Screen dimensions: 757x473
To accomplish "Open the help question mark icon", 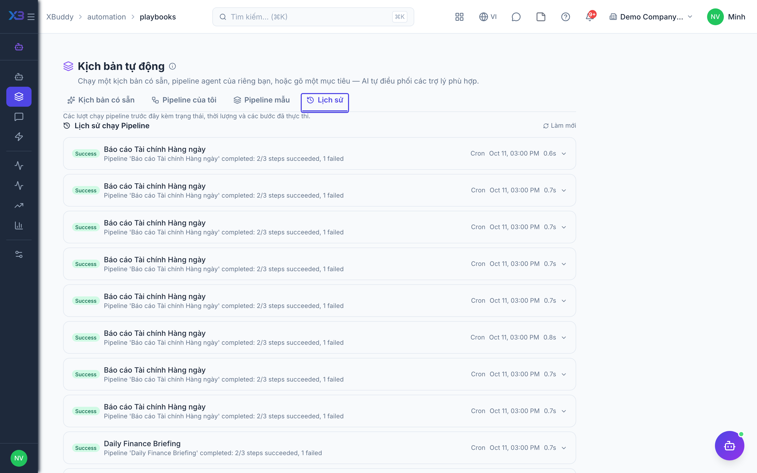I will 566,17.
